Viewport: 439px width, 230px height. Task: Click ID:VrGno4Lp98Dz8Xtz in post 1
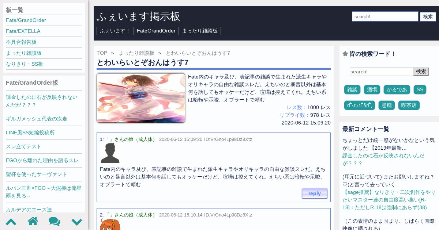tap(228, 139)
